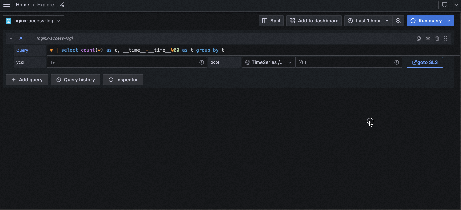Click the zoom out magnifier icon
The image size is (461, 210).
tap(398, 20)
